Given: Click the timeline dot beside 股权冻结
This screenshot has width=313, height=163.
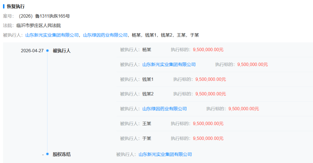Looking at the screenshot, I should (47, 154).
